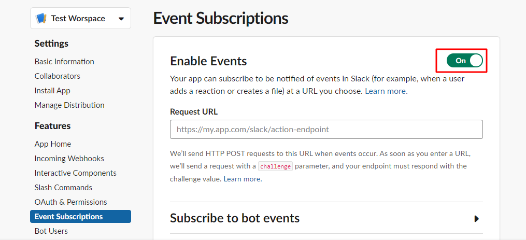Open Bot Users feature page
This screenshot has width=526, height=240.
pyautogui.click(x=51, y=231)
